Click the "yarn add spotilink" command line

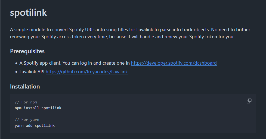coord(35,126)
